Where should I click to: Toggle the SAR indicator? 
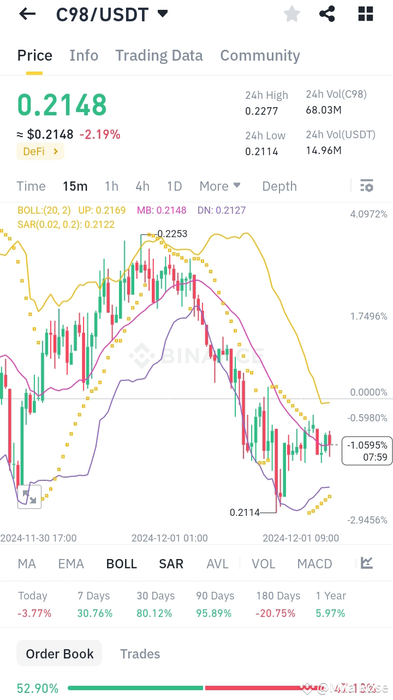tap(171, 563)
